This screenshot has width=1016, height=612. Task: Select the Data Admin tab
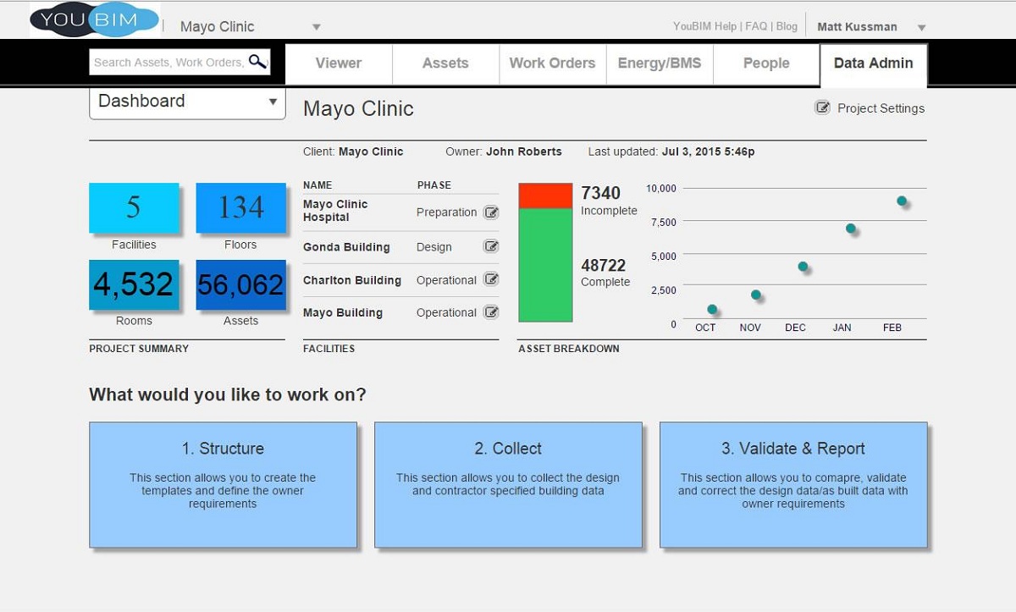click(x=874, y=64)
